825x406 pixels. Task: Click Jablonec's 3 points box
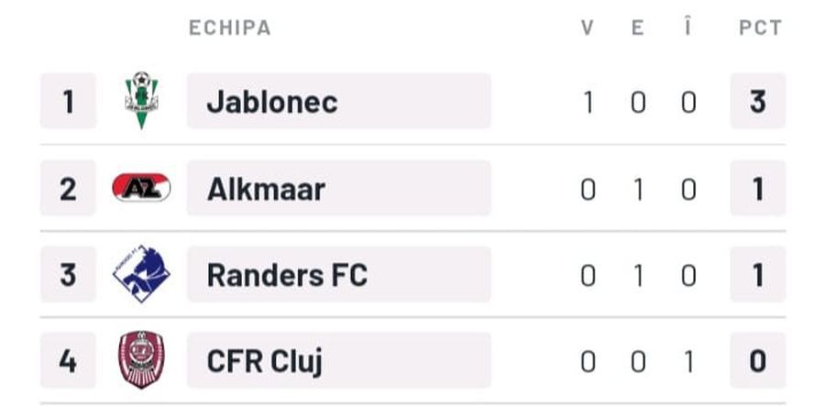(758, 101)
